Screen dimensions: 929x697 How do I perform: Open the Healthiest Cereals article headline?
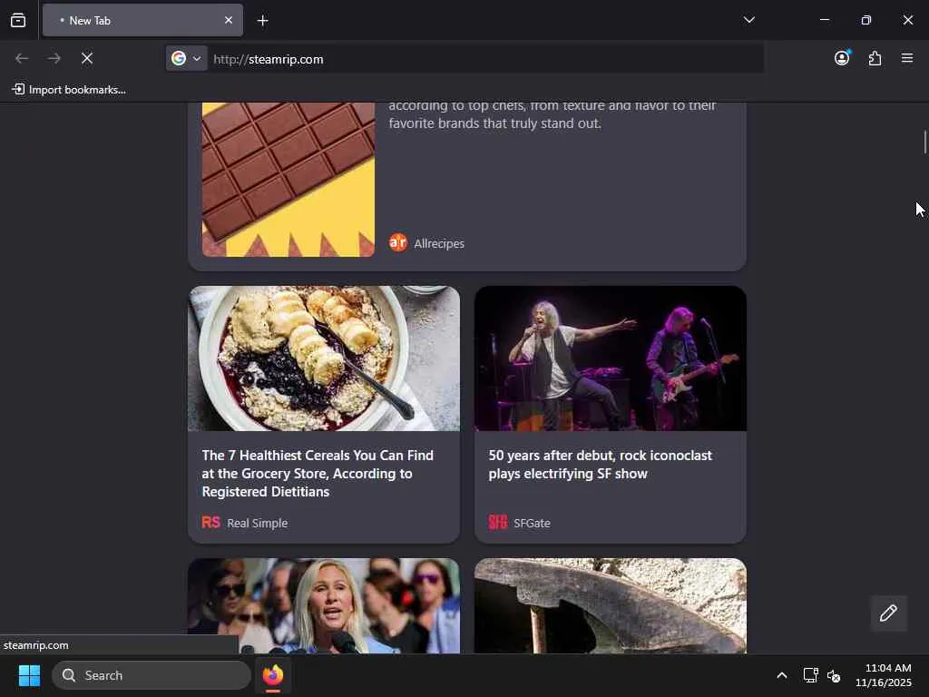[318, 473]
